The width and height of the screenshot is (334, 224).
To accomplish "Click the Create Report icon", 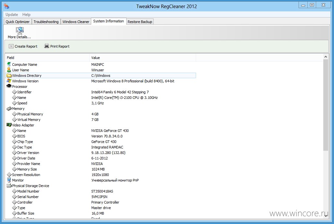I will pyautogui.click(x=11, y=46).
